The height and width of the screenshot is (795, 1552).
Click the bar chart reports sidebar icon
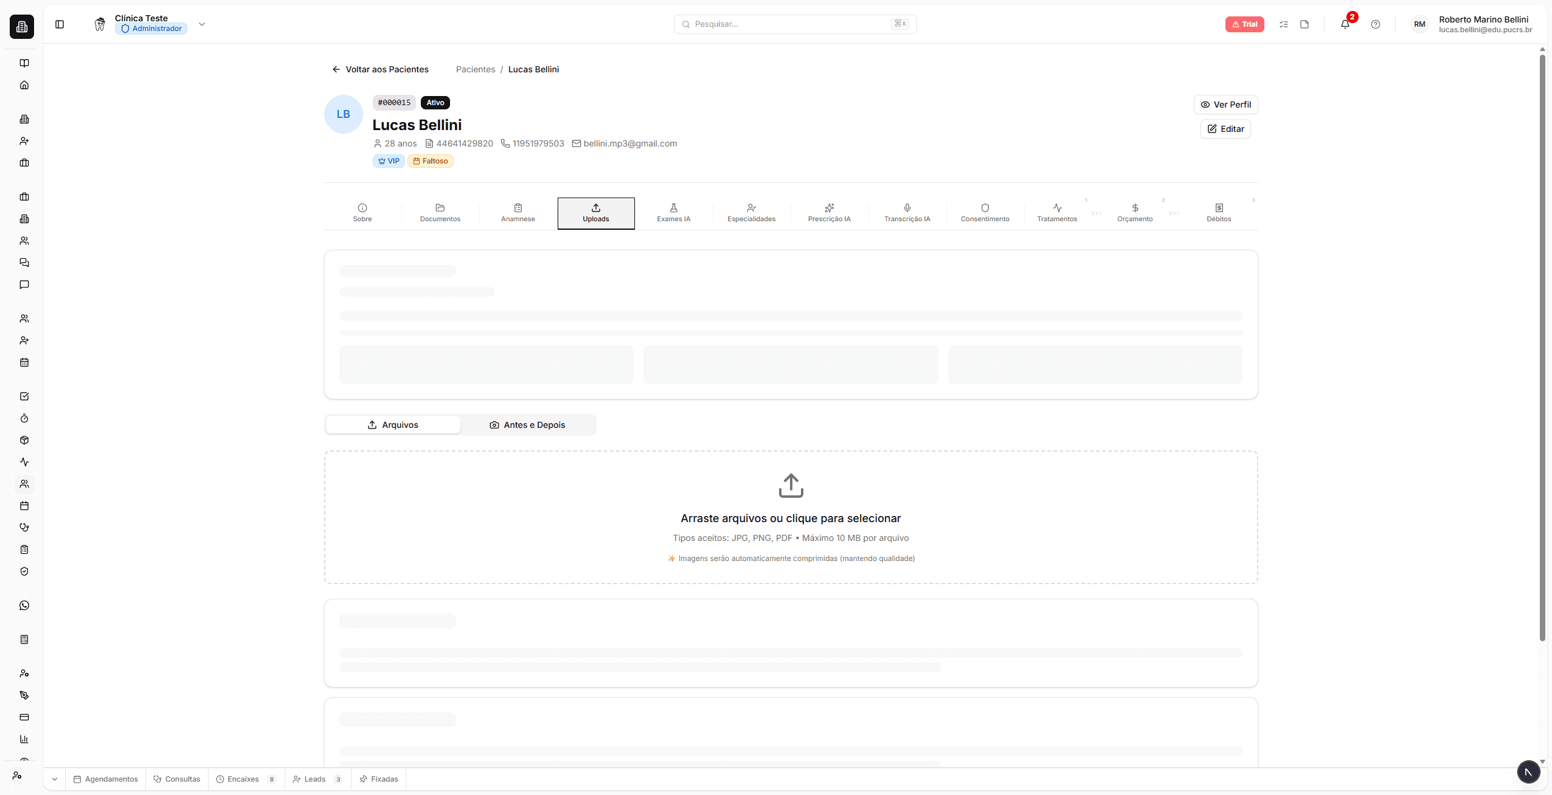24,739
